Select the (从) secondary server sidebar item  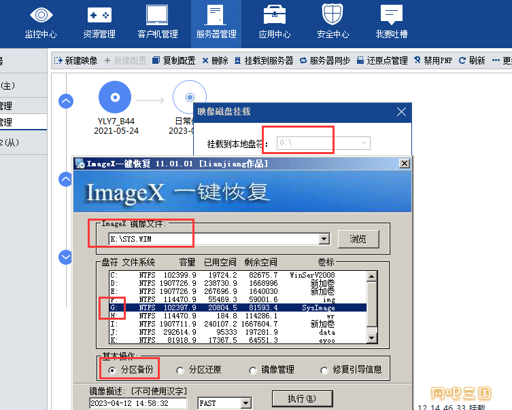click(23, 143)
